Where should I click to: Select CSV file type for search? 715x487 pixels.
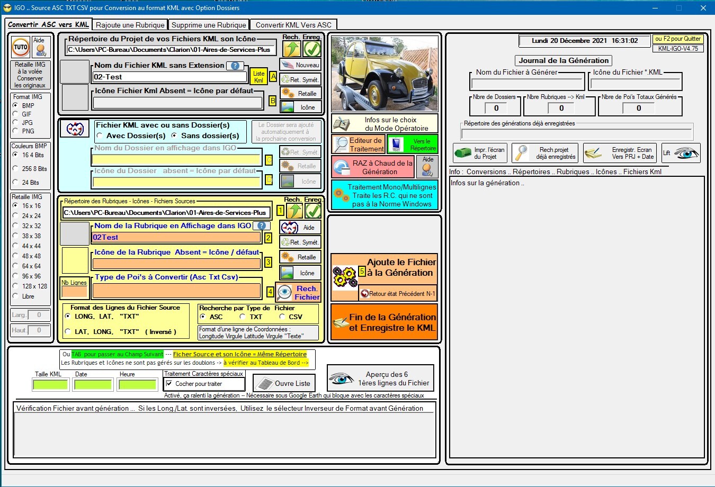[282, 317]
